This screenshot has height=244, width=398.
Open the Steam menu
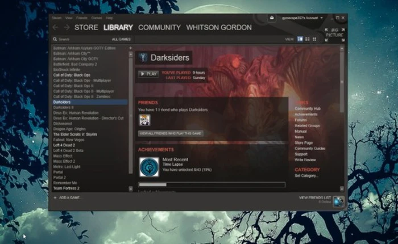[57, 18]
